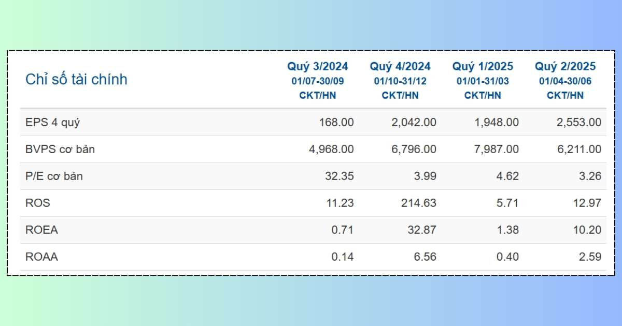Click the ROAA row label
The width and height of the screenshot is (622, 326).
click(41, 257)
